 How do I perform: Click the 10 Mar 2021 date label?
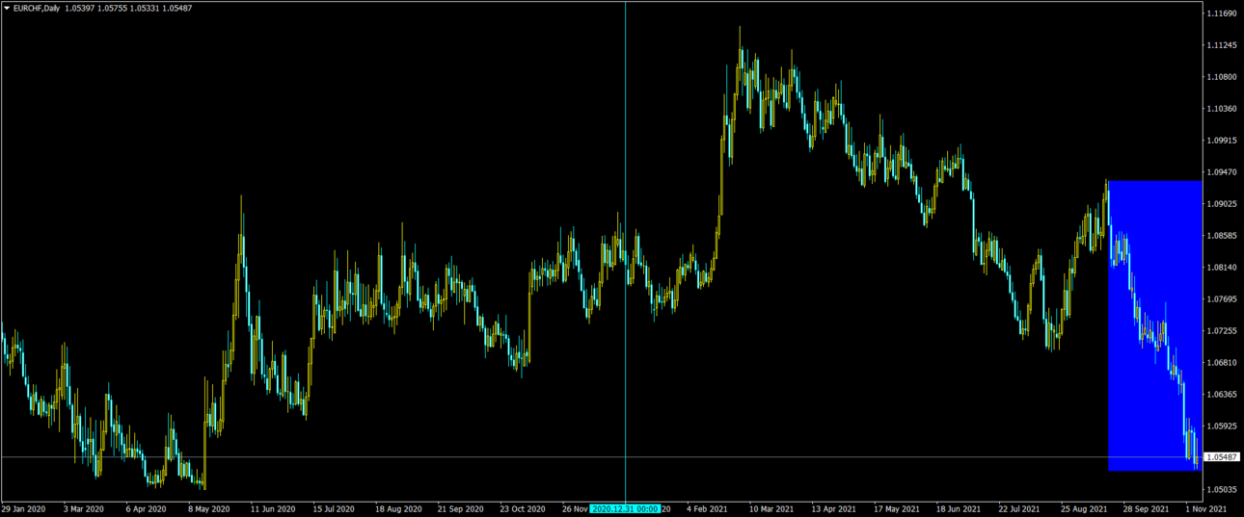(771, 508)
